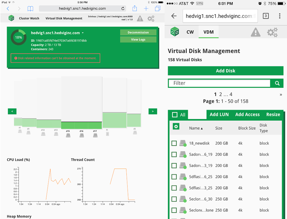
Task: Tap phone browser back arrow
Action: pos(174,16)
